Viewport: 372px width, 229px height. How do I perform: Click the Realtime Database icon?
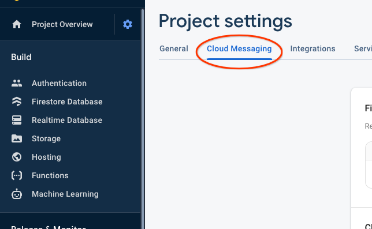click(x=17, y=120)
